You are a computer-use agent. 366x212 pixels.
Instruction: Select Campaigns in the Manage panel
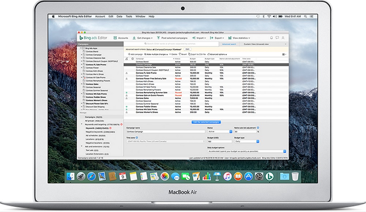click(94, 117)
